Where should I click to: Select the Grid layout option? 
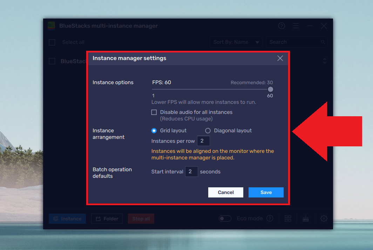pos(154,130)
